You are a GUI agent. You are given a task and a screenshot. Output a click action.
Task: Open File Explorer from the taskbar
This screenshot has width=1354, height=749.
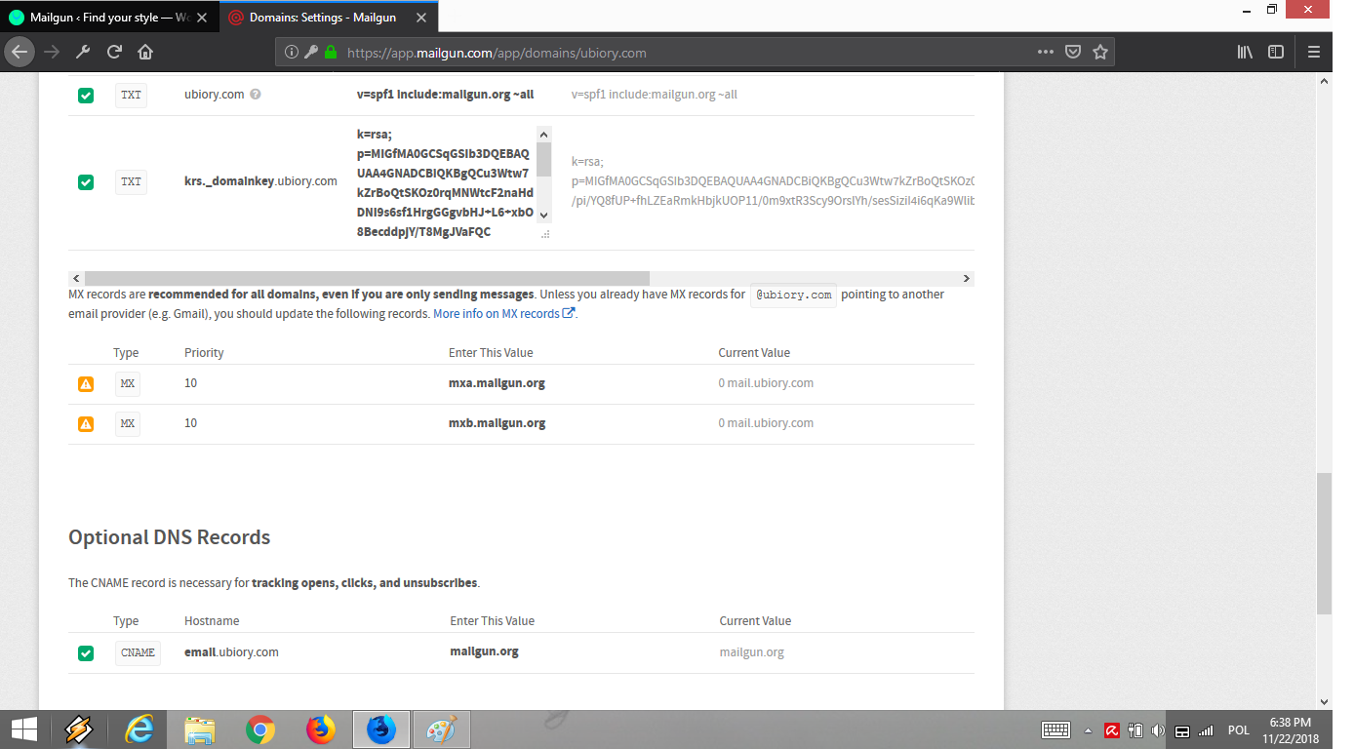pos(200,729)
